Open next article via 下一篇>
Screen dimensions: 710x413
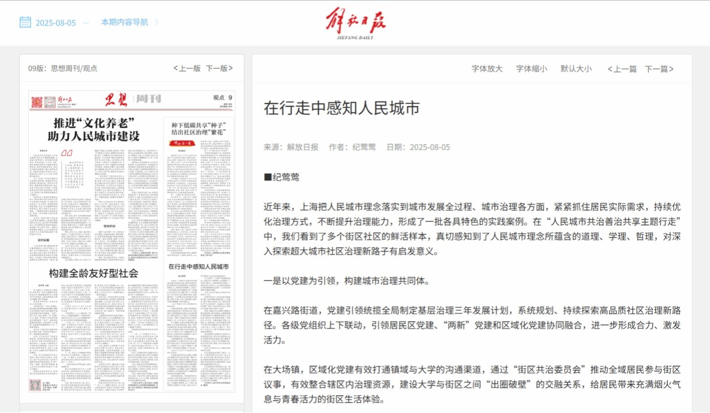[659, 69]
